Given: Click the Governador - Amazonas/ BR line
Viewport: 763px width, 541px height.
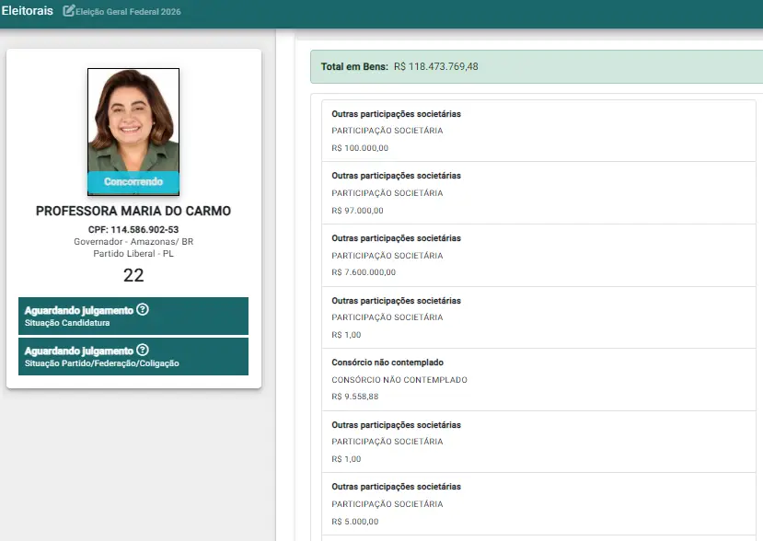Looking at the screenshot, I should (133, 242).
